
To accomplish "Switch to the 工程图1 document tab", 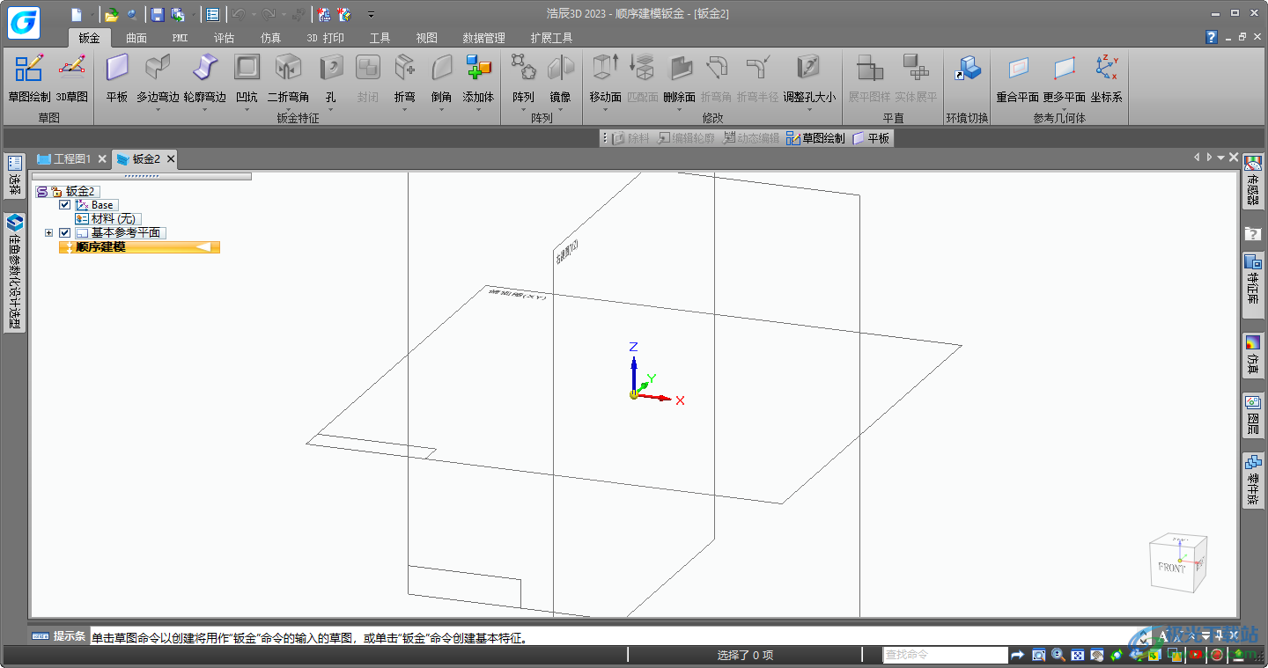I will point(71,159).
